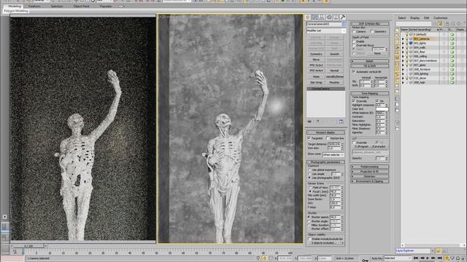Screen dimensions: 467x262
Task: Open the Create command panel tab
Action: click(308, 17)
